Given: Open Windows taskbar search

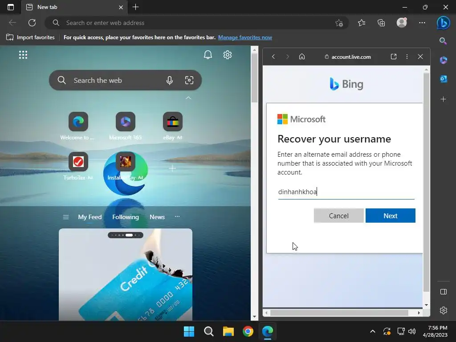Looking at the screenshot, I should tap(208, 331).
